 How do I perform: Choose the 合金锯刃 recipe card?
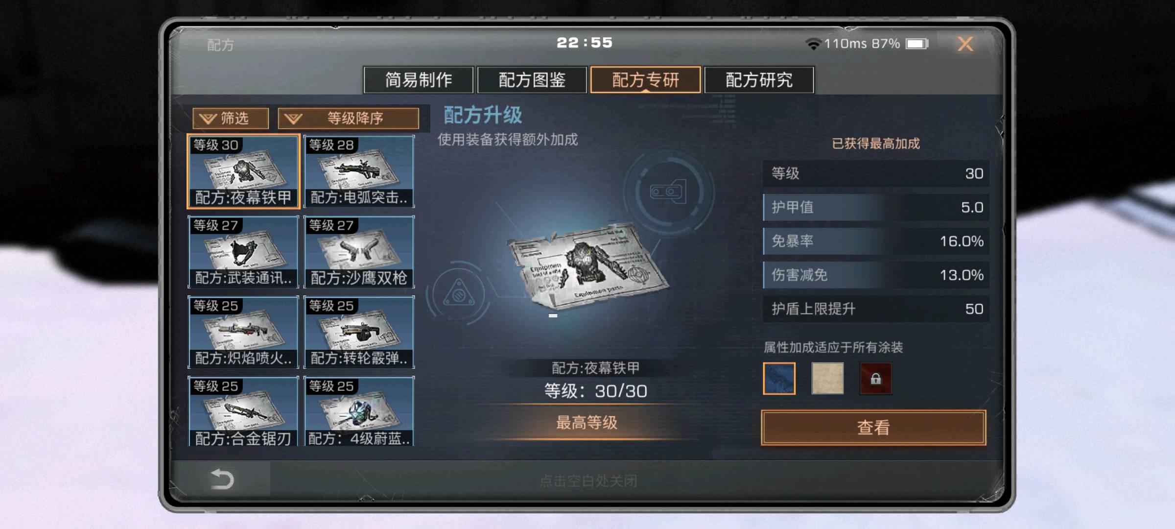click(x=243, y=411)
